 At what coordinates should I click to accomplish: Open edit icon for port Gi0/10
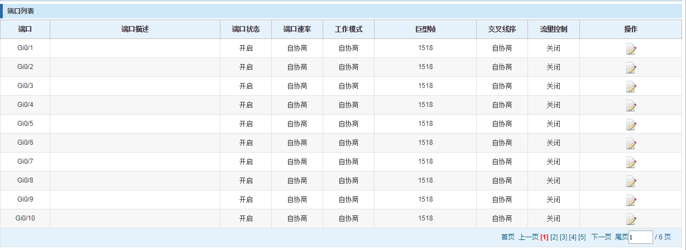[631, 219]
